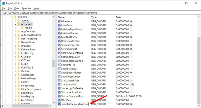Click the StoreAppsOnTaskbar value icon
Image resolution: width=201 pixels, height=108 pixels.
coord(59,88)
